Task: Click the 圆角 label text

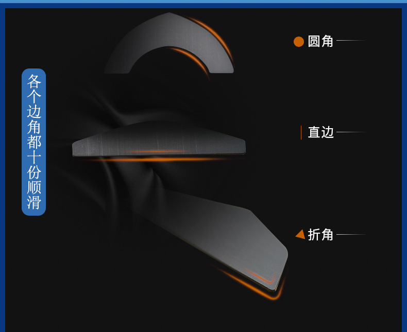Action: 320,42
